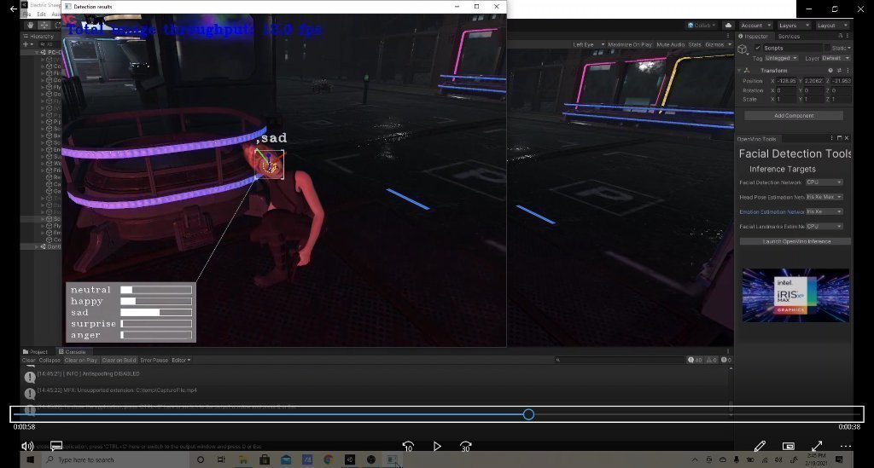
Task: Open the Account dropdown
Action: click(755, 26)
